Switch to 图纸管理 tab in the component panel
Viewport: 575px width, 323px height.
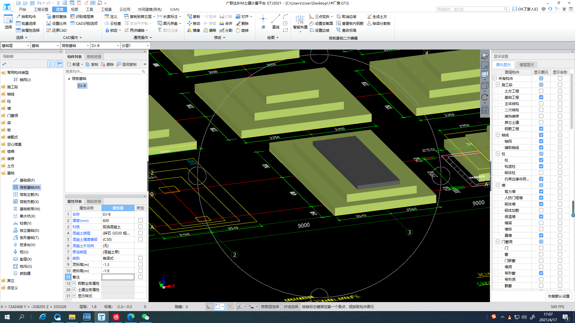pyautogui.click(x=94, y=57)
